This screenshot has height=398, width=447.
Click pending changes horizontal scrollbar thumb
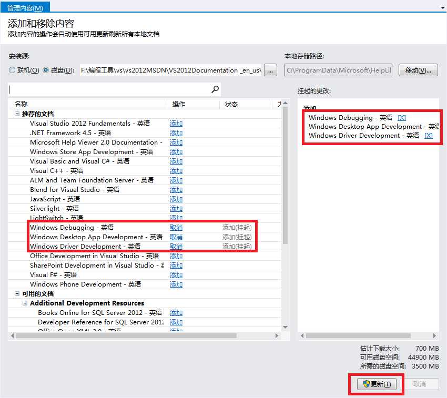pyautogui.click(x=358, y=335)
